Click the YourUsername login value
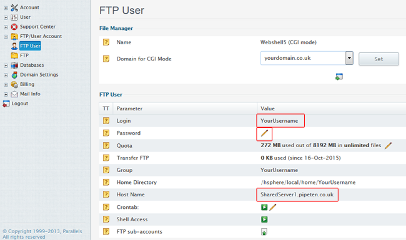 click(279, 121)
